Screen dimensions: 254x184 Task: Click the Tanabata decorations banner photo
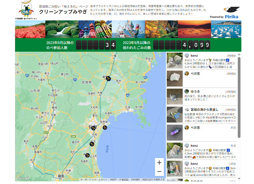tap(95, 29)
